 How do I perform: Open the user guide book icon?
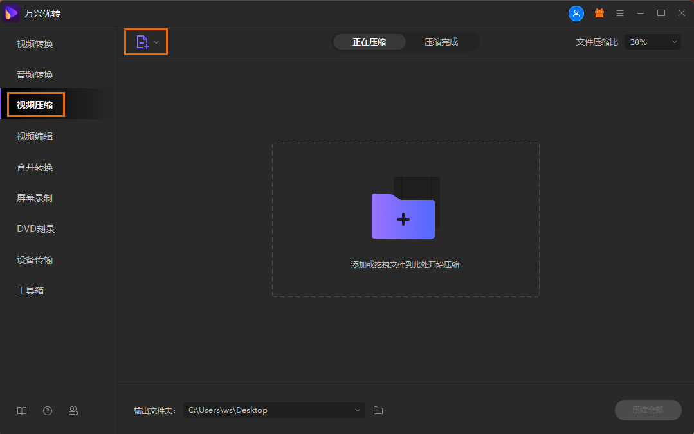[22, 411]
